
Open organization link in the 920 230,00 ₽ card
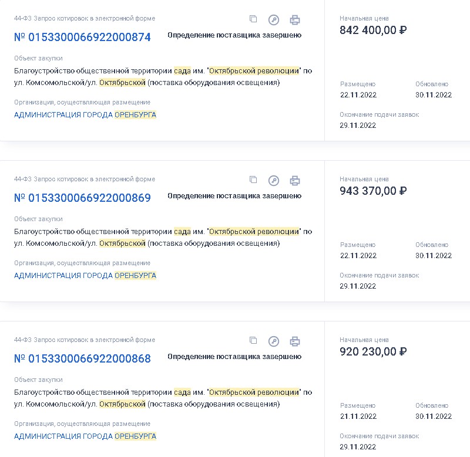pos(85,436)
